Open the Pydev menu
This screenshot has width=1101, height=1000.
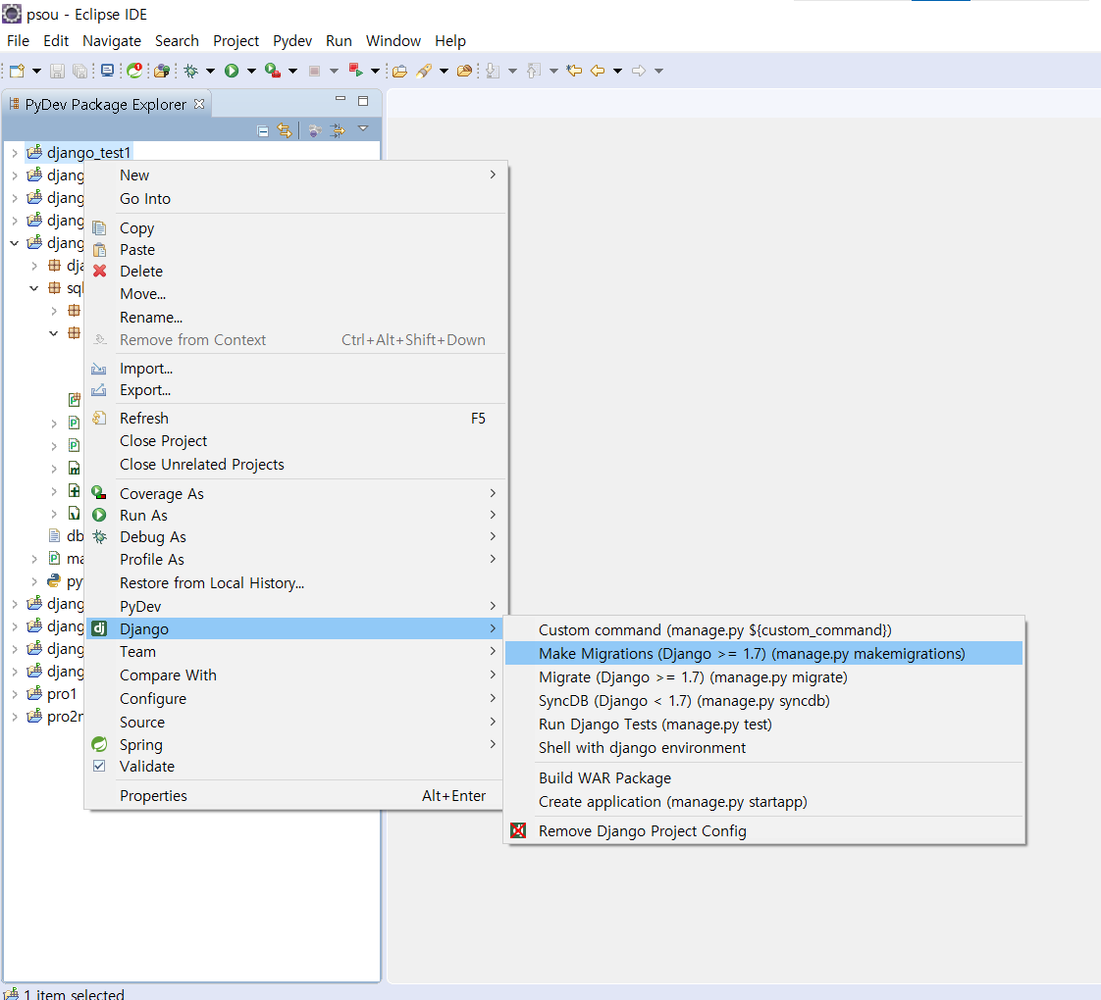click(x=292, y=41)
